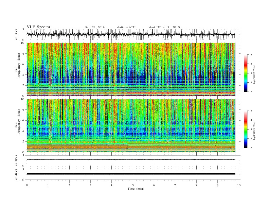
Task: Click the ch.2 spectrogram panel
Action: (131, 125)
